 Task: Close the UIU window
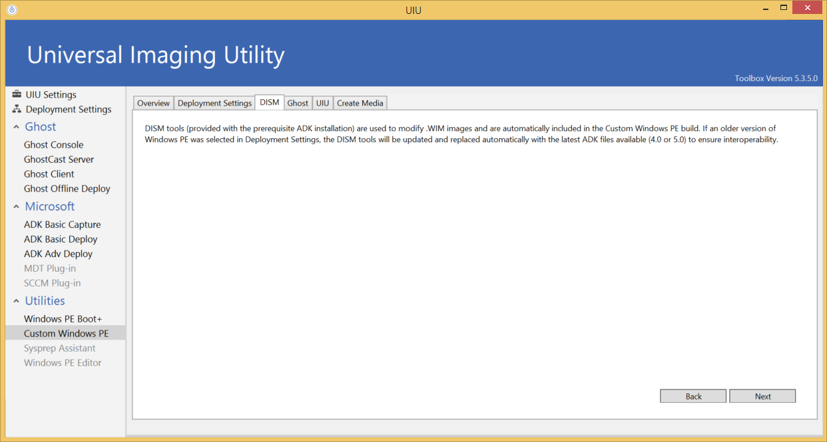(807, 8)
